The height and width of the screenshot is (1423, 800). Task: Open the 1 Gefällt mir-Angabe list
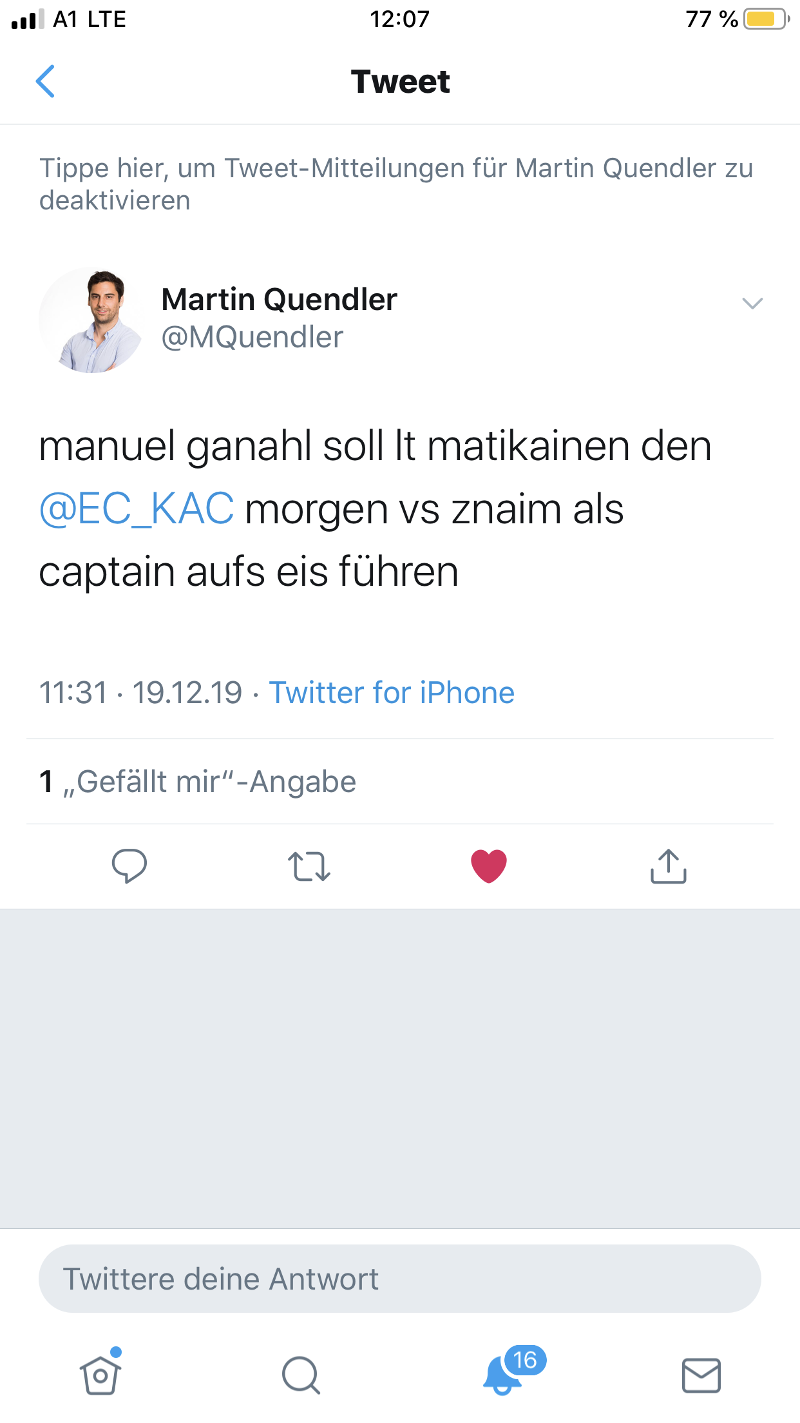[x=198, y=782]
